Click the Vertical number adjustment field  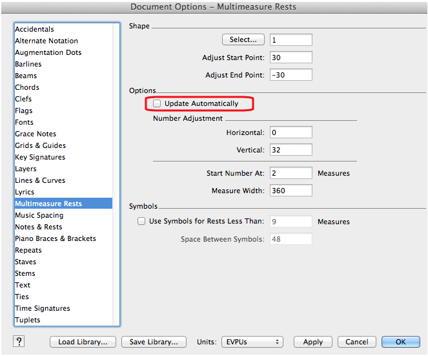coord(290,150)
